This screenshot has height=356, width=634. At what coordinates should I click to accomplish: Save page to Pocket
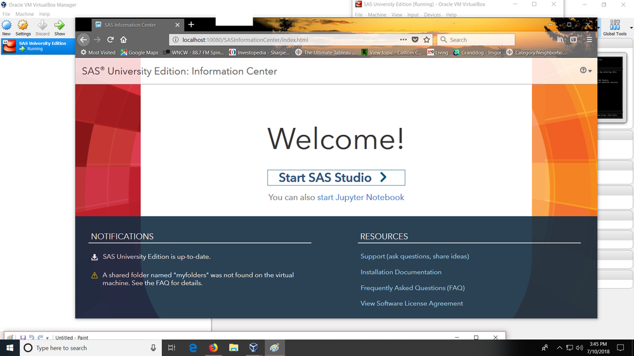coord(415,39)
